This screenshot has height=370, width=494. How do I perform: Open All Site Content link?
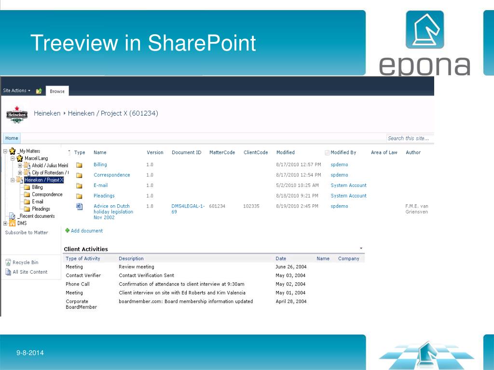[x=30, y=272]
